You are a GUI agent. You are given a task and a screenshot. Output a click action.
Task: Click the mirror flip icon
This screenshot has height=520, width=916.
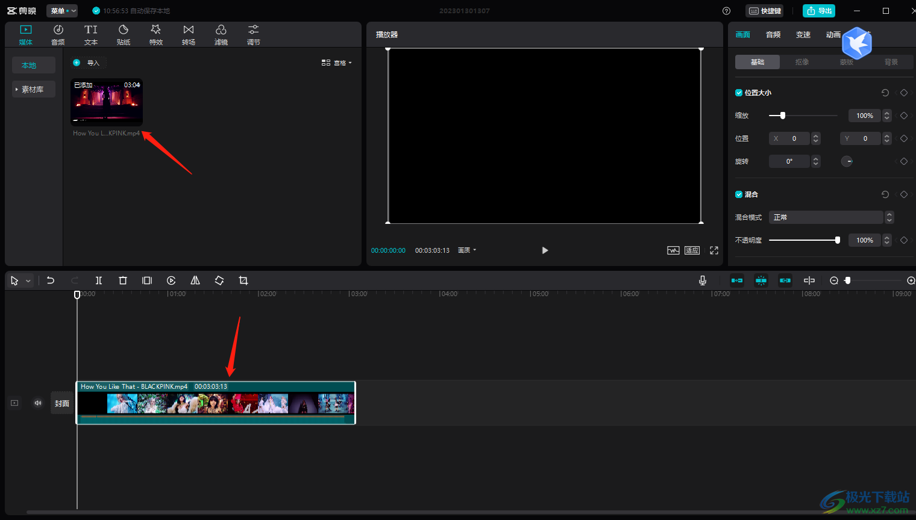pyautogui.click(x=195, y=280)
